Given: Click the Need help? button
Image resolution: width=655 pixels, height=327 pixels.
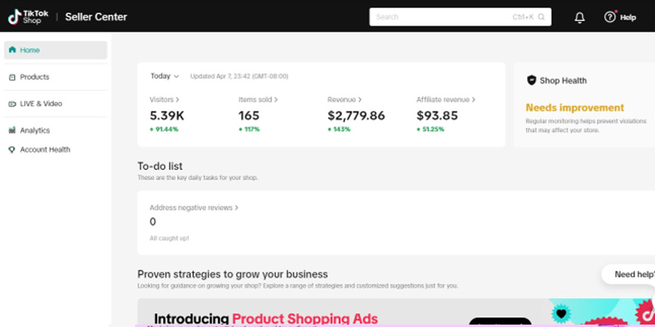Looking at the screenshot, I should (x=631, y=274).
